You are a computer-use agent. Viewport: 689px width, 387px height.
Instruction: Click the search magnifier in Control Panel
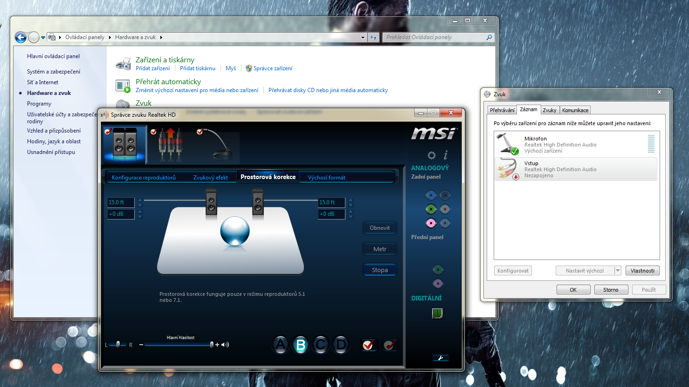click(x=489, y=37)
